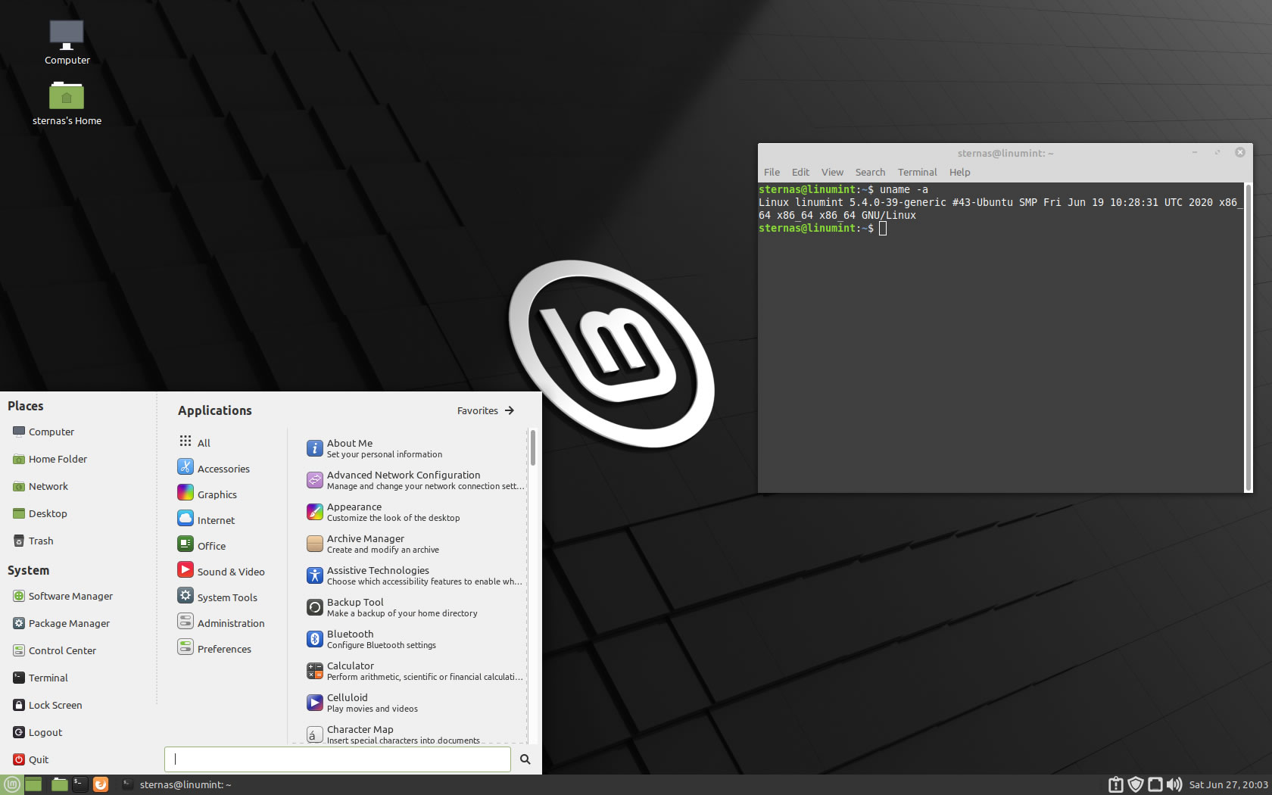Open Network under Places
The height and width of the screenshot is (795, 1272).
40,486
